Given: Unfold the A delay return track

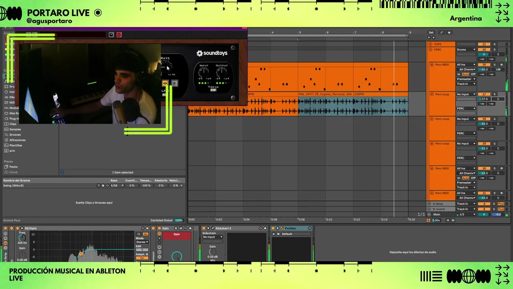Looking at the screenshot, I should (429, 204).
